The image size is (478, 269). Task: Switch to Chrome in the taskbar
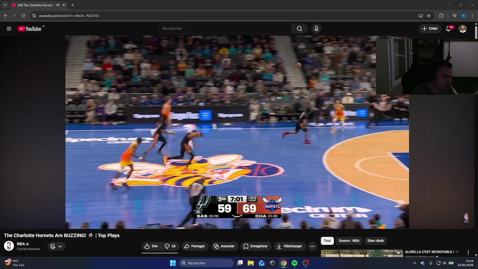(283, 263)
